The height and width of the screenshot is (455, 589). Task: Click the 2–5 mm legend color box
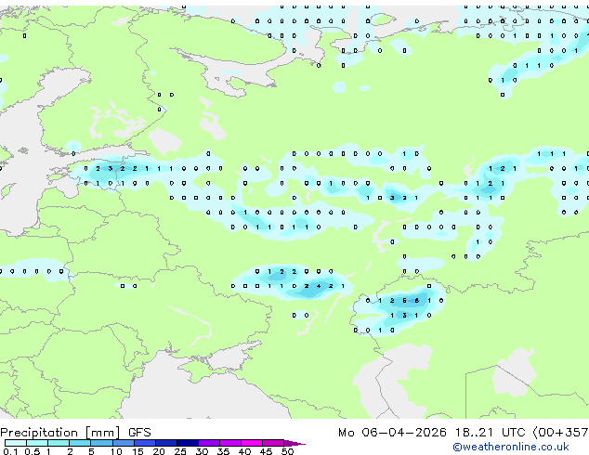[x=80, y=443]
